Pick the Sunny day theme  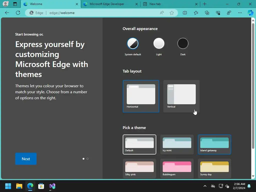pyautogui.click(x=214, y=168)
